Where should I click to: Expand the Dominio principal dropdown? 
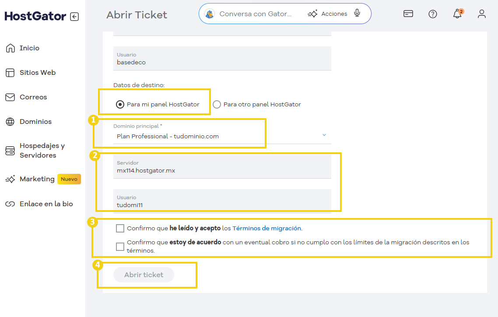(324, 136)
